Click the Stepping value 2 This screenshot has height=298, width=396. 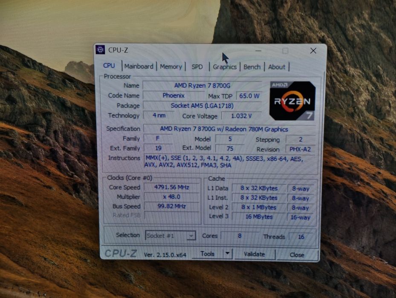point(301,139)
